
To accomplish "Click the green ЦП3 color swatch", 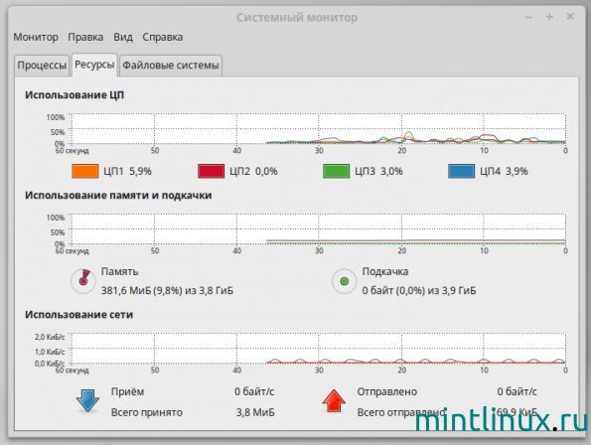I will 336,171.
